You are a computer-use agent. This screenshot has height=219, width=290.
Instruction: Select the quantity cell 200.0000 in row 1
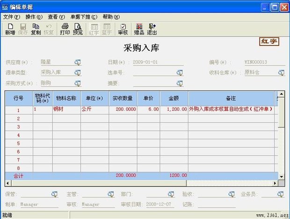[123, 109]
